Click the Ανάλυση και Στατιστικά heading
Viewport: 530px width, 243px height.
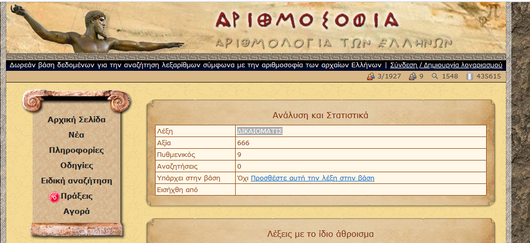click(320, 116)
